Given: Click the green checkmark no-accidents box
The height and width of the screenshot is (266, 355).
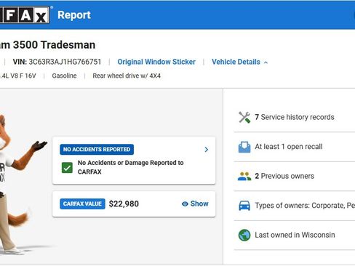Looking at the screenshot, I should 67,168.
